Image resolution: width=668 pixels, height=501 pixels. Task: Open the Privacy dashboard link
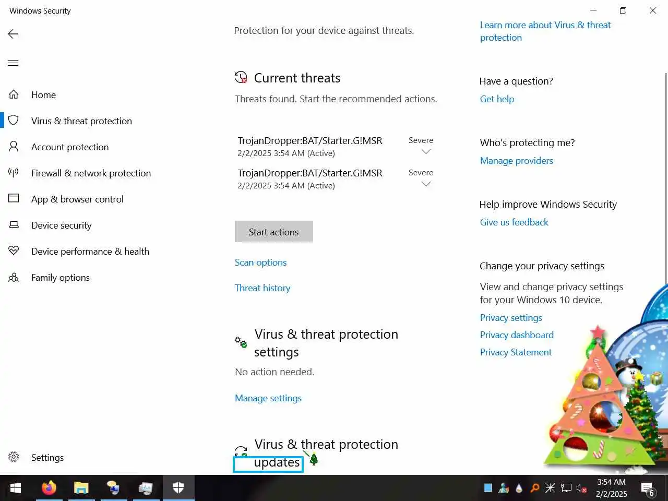(517, 335)
